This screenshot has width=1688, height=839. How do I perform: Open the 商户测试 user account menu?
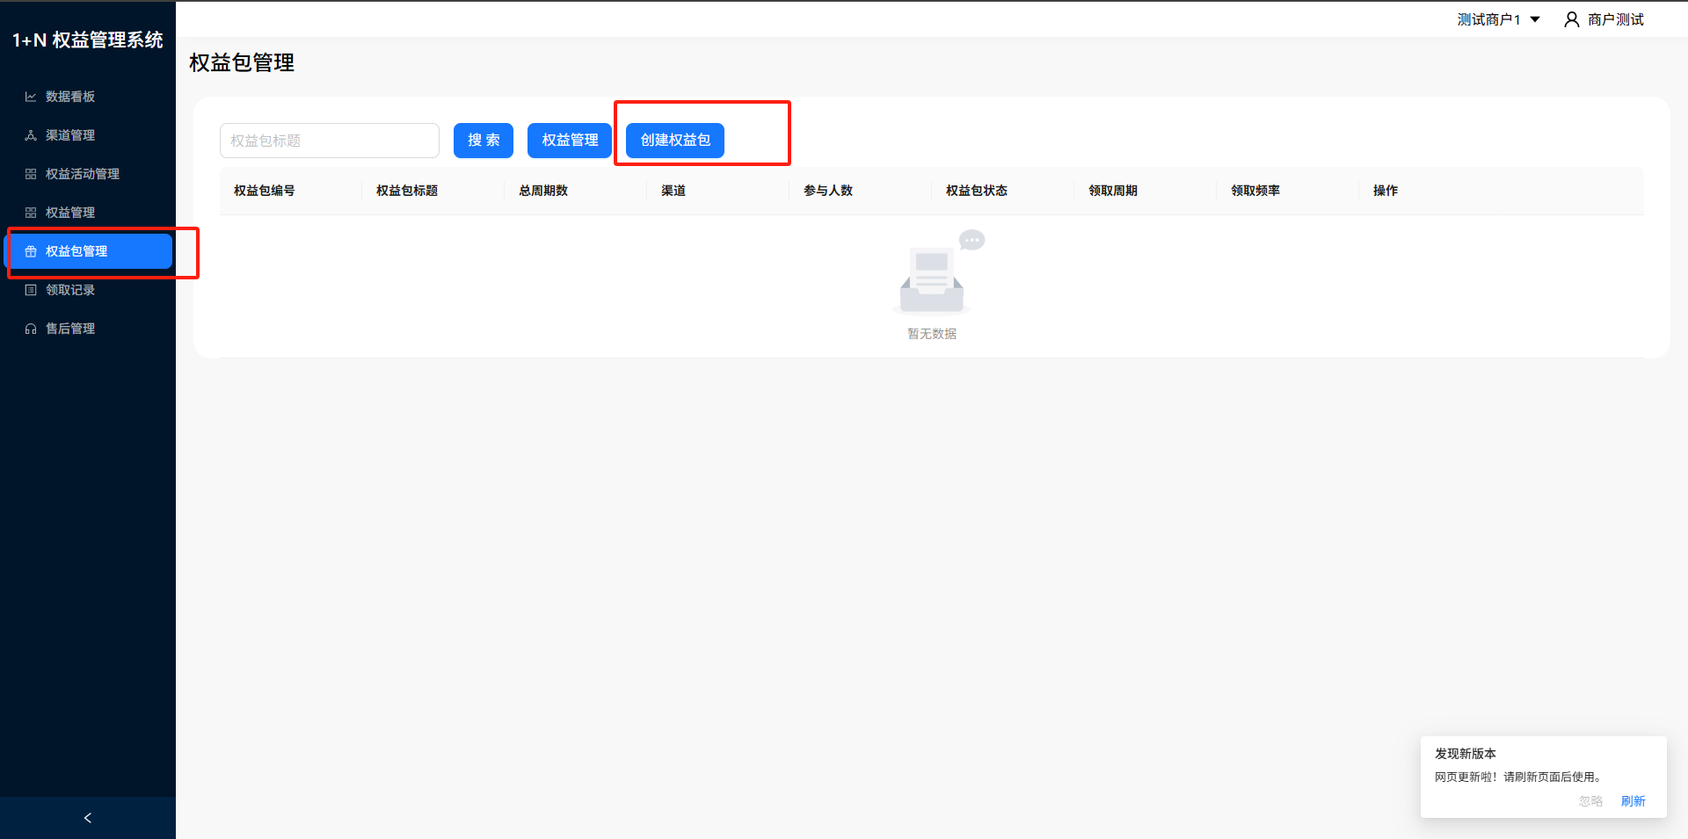click(x=1615, y=19)
